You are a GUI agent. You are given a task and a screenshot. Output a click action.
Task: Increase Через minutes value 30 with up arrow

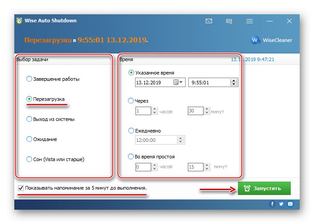(207, 109)
